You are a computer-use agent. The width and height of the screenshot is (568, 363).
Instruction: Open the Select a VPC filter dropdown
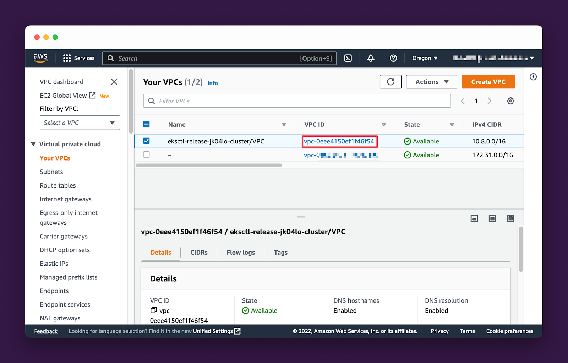[80, 123]
